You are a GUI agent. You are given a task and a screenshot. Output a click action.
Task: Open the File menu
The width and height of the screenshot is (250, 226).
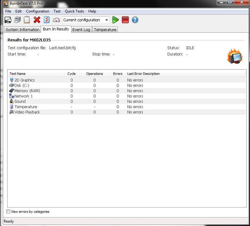point(8,11)
